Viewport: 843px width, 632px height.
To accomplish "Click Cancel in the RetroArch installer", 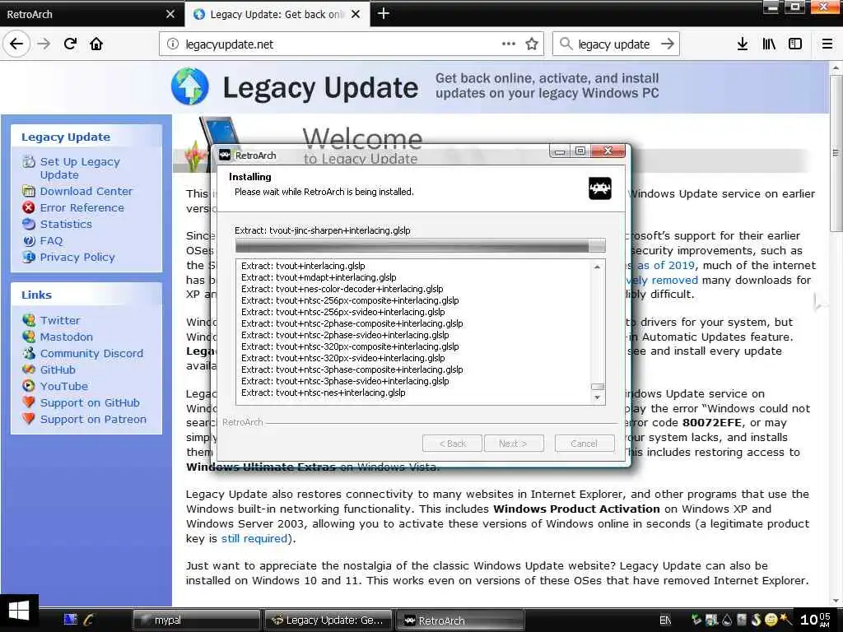I will pos(585,444).
